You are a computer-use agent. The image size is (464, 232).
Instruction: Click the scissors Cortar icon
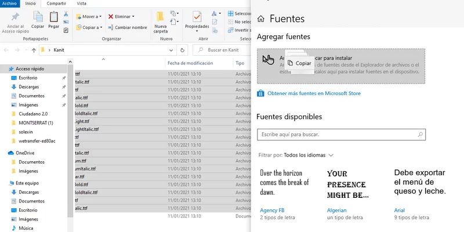tap(66, 13)
